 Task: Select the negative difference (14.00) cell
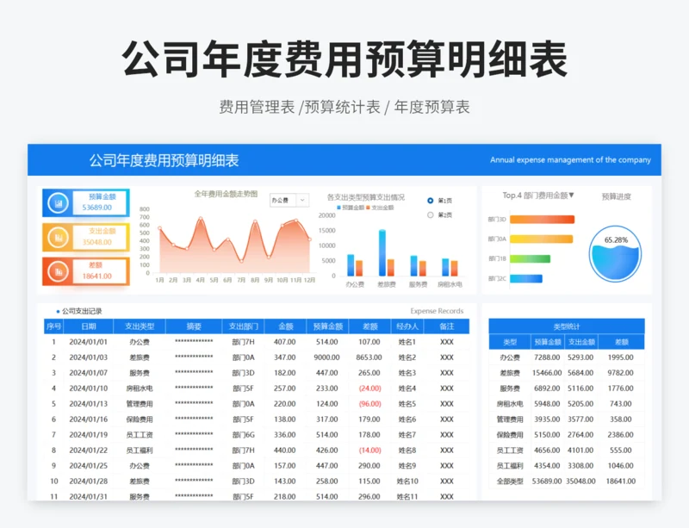(x=370, y=450)
